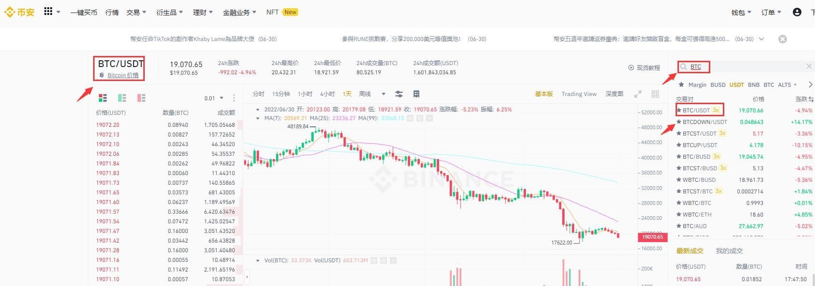The image size is (815, 286).
Task: Expand more chart time intervals
Action: pos(384,94)
